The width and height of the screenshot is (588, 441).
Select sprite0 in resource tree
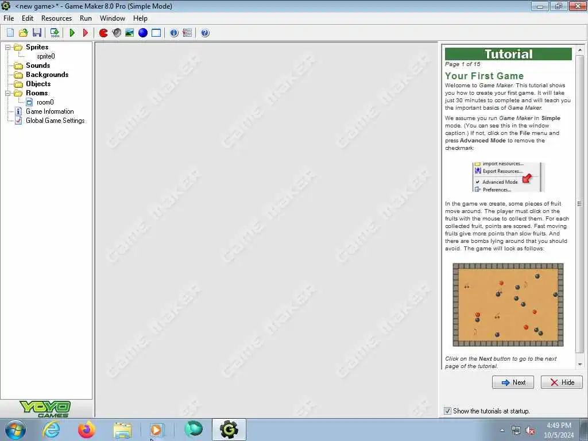(46, 56)
